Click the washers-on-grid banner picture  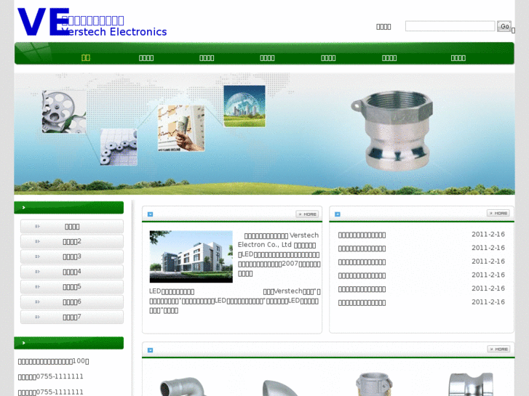click(119, 147)
